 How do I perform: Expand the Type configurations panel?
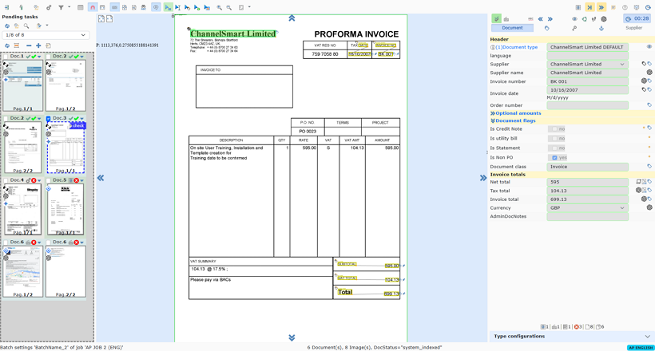point(571,337)
